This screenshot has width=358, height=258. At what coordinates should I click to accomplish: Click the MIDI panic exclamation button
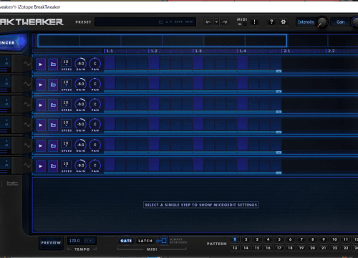[254, 22]
